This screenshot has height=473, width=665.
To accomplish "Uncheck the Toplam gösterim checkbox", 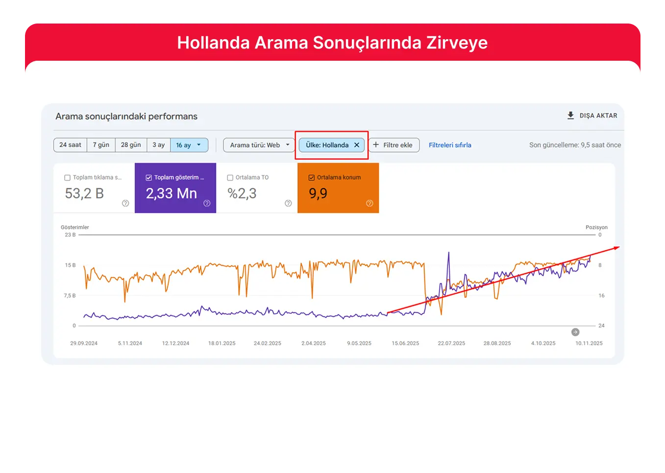I will coord(149,178).
